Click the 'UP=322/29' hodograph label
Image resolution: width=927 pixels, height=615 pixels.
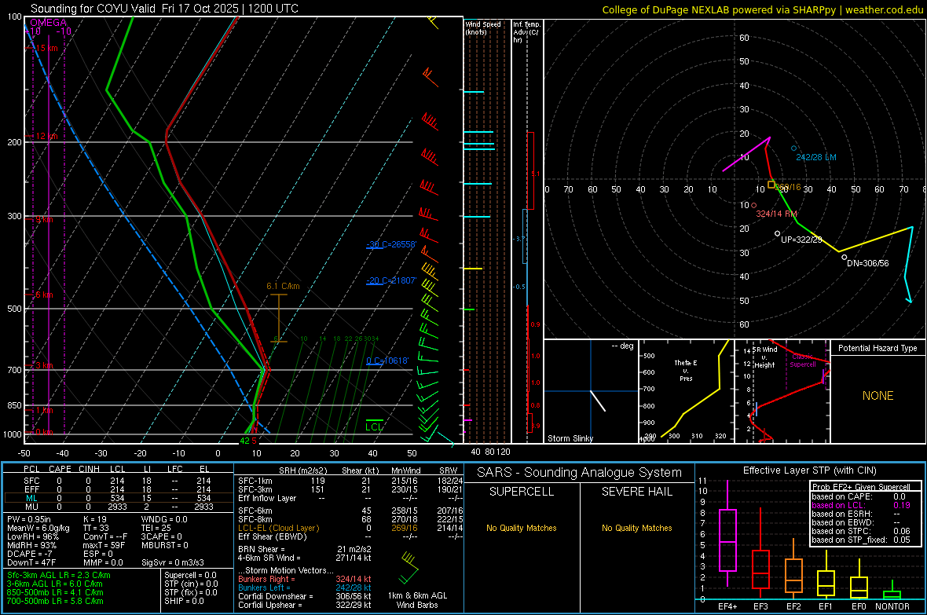801,240
